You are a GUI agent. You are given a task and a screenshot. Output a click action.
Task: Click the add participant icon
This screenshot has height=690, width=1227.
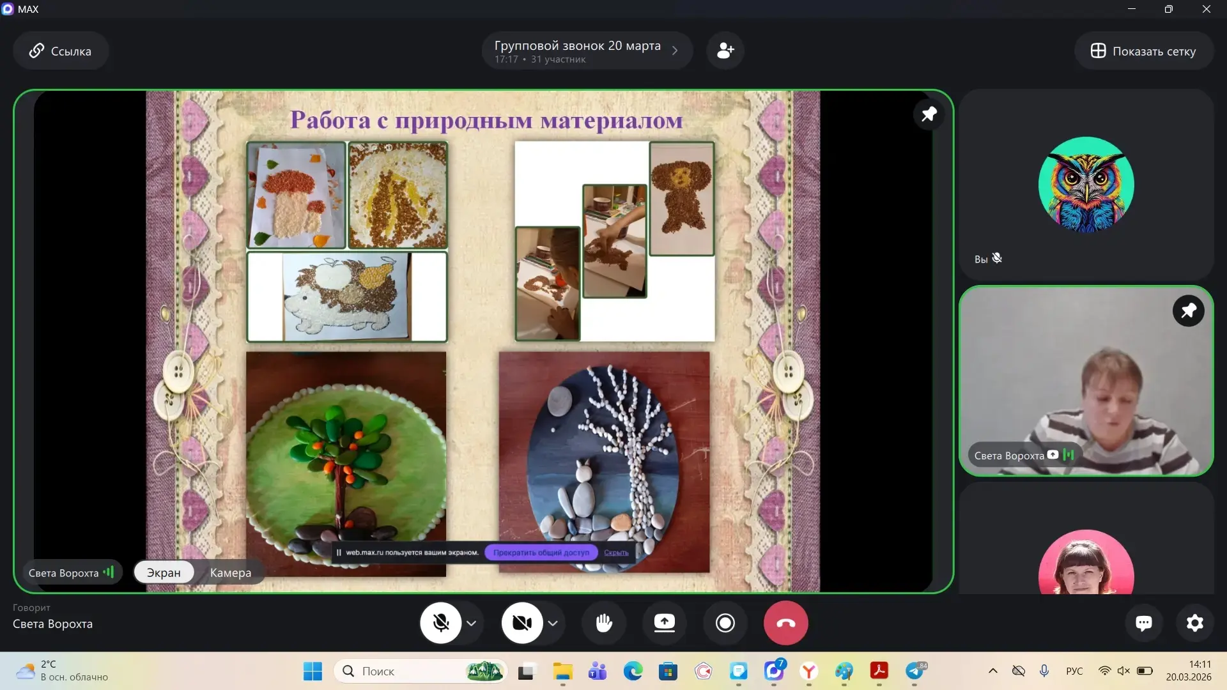[x=725, y=50]
